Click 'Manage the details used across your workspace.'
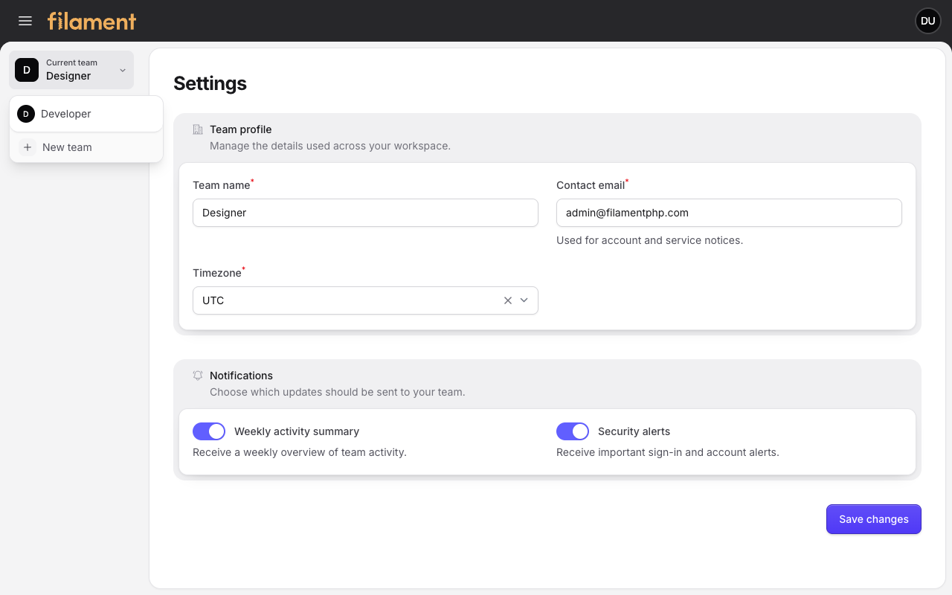Screen dimensions: 952x595 pyautogui.click(x=330, y=146)
